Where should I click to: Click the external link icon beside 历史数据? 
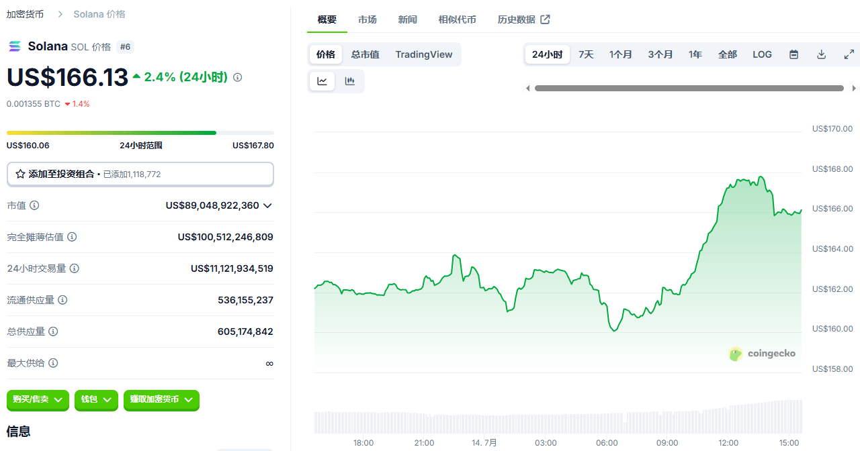pyautogui.click(x=546, y=19)
